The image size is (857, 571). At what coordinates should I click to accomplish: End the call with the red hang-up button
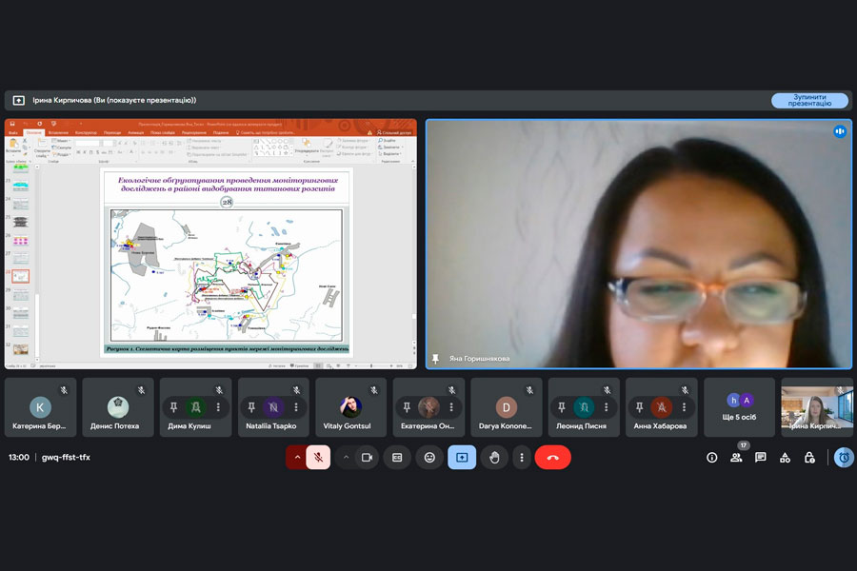pyautogui.click(x=552, y=458)
